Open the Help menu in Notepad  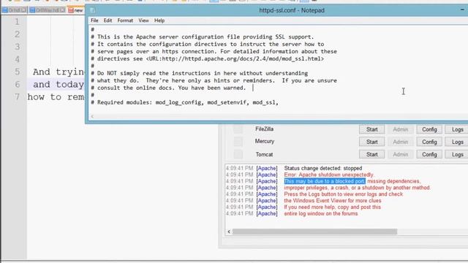coord(159,20)
